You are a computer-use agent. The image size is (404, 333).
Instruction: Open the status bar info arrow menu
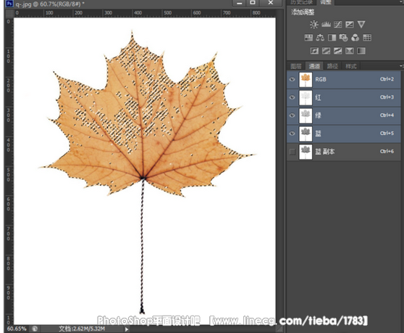pyautogui.click(x=127, y=329)
